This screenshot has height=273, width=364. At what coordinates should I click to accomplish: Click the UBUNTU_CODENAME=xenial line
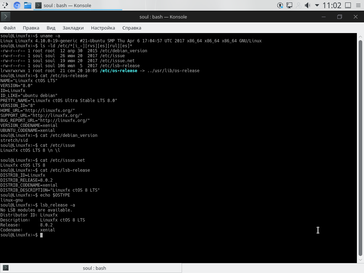pos(28,130)
